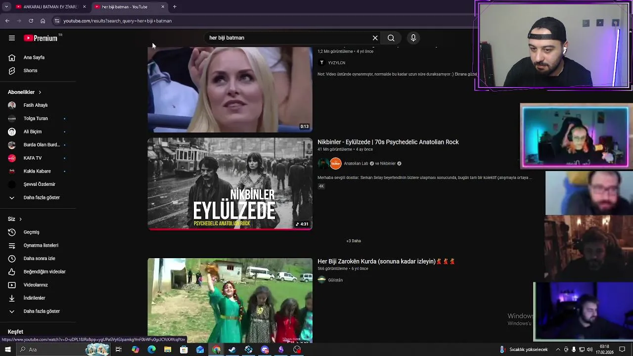Screen dimensions: 633x356
Task: Open Kukla Kabare subscription channel
Action: click(38, 171)
